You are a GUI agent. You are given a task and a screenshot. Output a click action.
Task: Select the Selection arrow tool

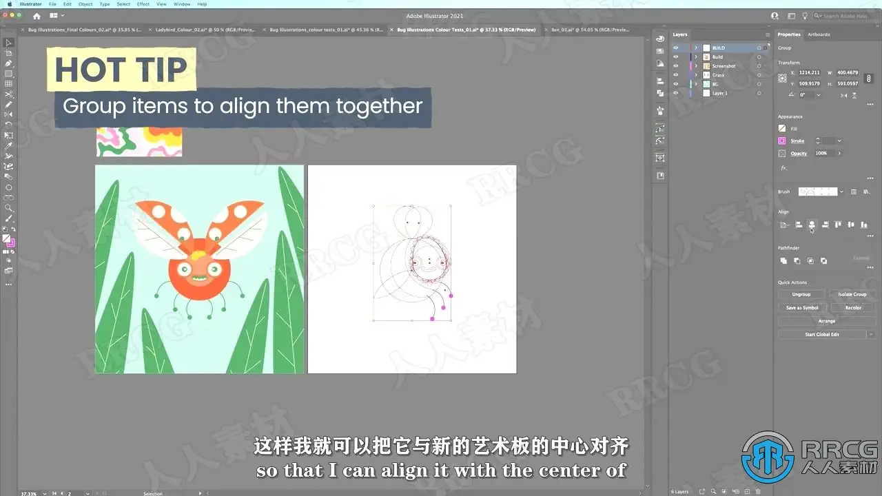click(x=8, y=43)
